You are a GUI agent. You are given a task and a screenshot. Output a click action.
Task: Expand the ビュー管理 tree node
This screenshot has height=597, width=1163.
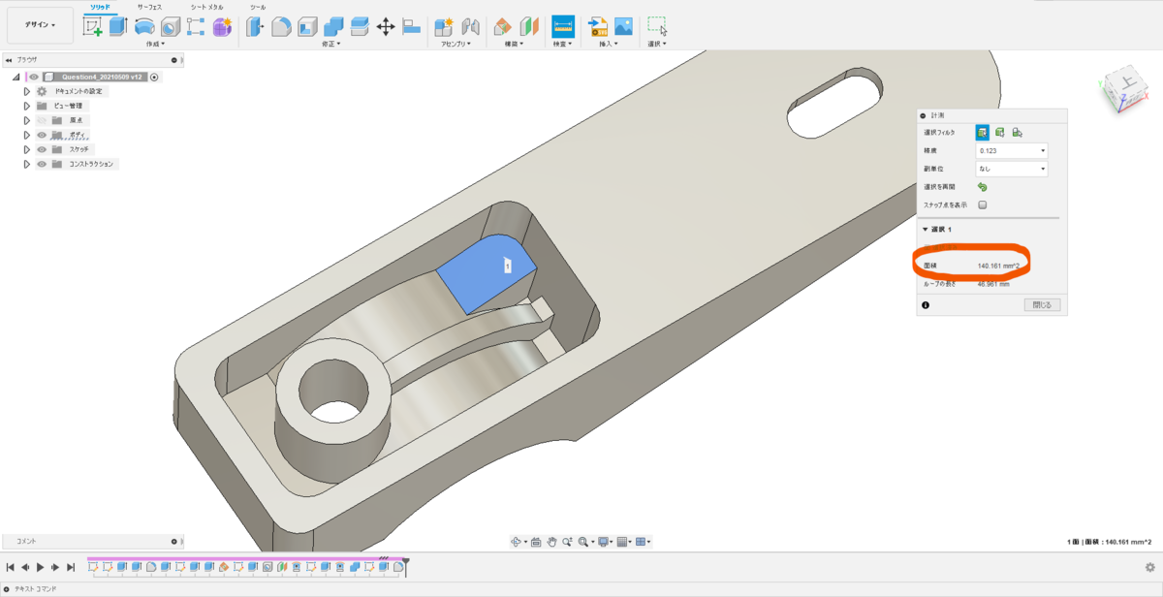(x=27, y=106)
